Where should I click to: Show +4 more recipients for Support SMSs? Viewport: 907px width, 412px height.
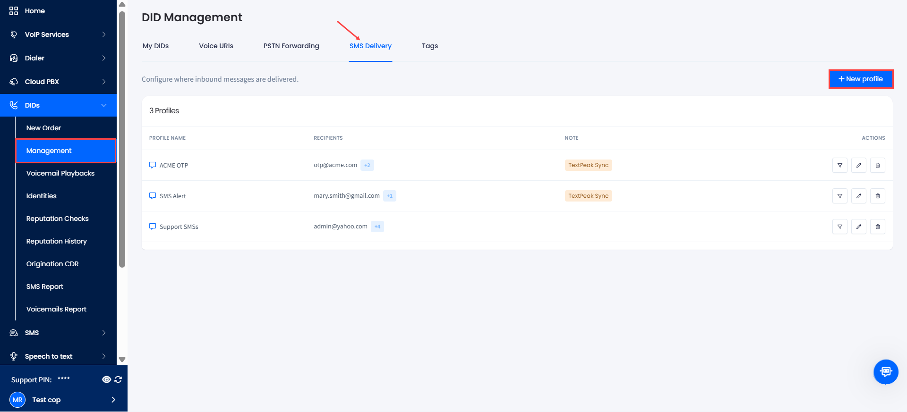[377, 227]
